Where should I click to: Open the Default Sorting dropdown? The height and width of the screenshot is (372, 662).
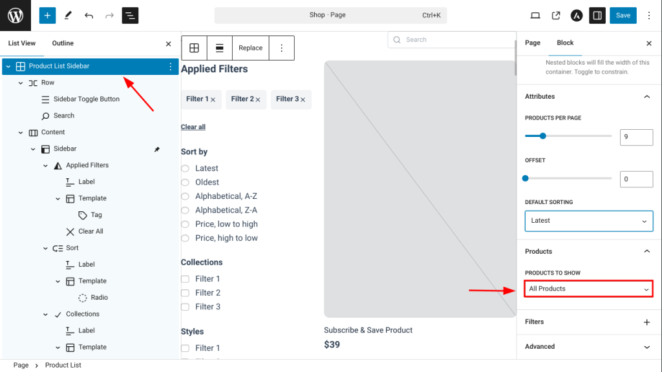pyautogui.click(x=588, y=221)
